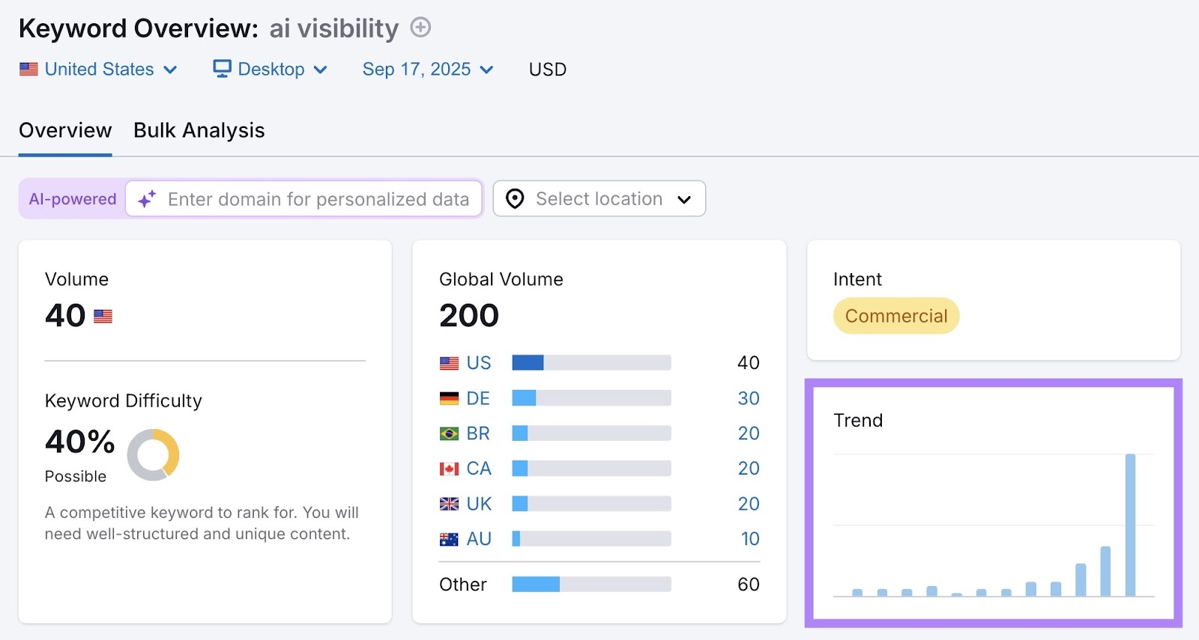Click the BR country link

tap(477, 433)
